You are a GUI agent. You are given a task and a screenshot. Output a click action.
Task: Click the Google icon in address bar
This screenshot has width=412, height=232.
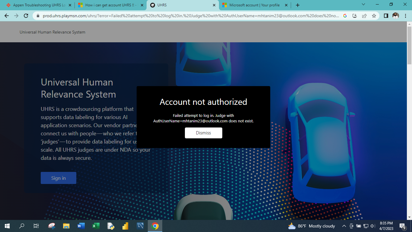pyautogui.click(x=345, y=16)
